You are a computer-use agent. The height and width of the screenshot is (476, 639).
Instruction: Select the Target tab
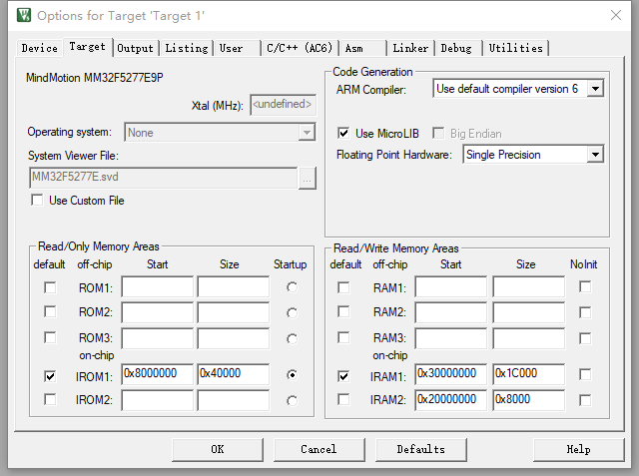(87, 47)
